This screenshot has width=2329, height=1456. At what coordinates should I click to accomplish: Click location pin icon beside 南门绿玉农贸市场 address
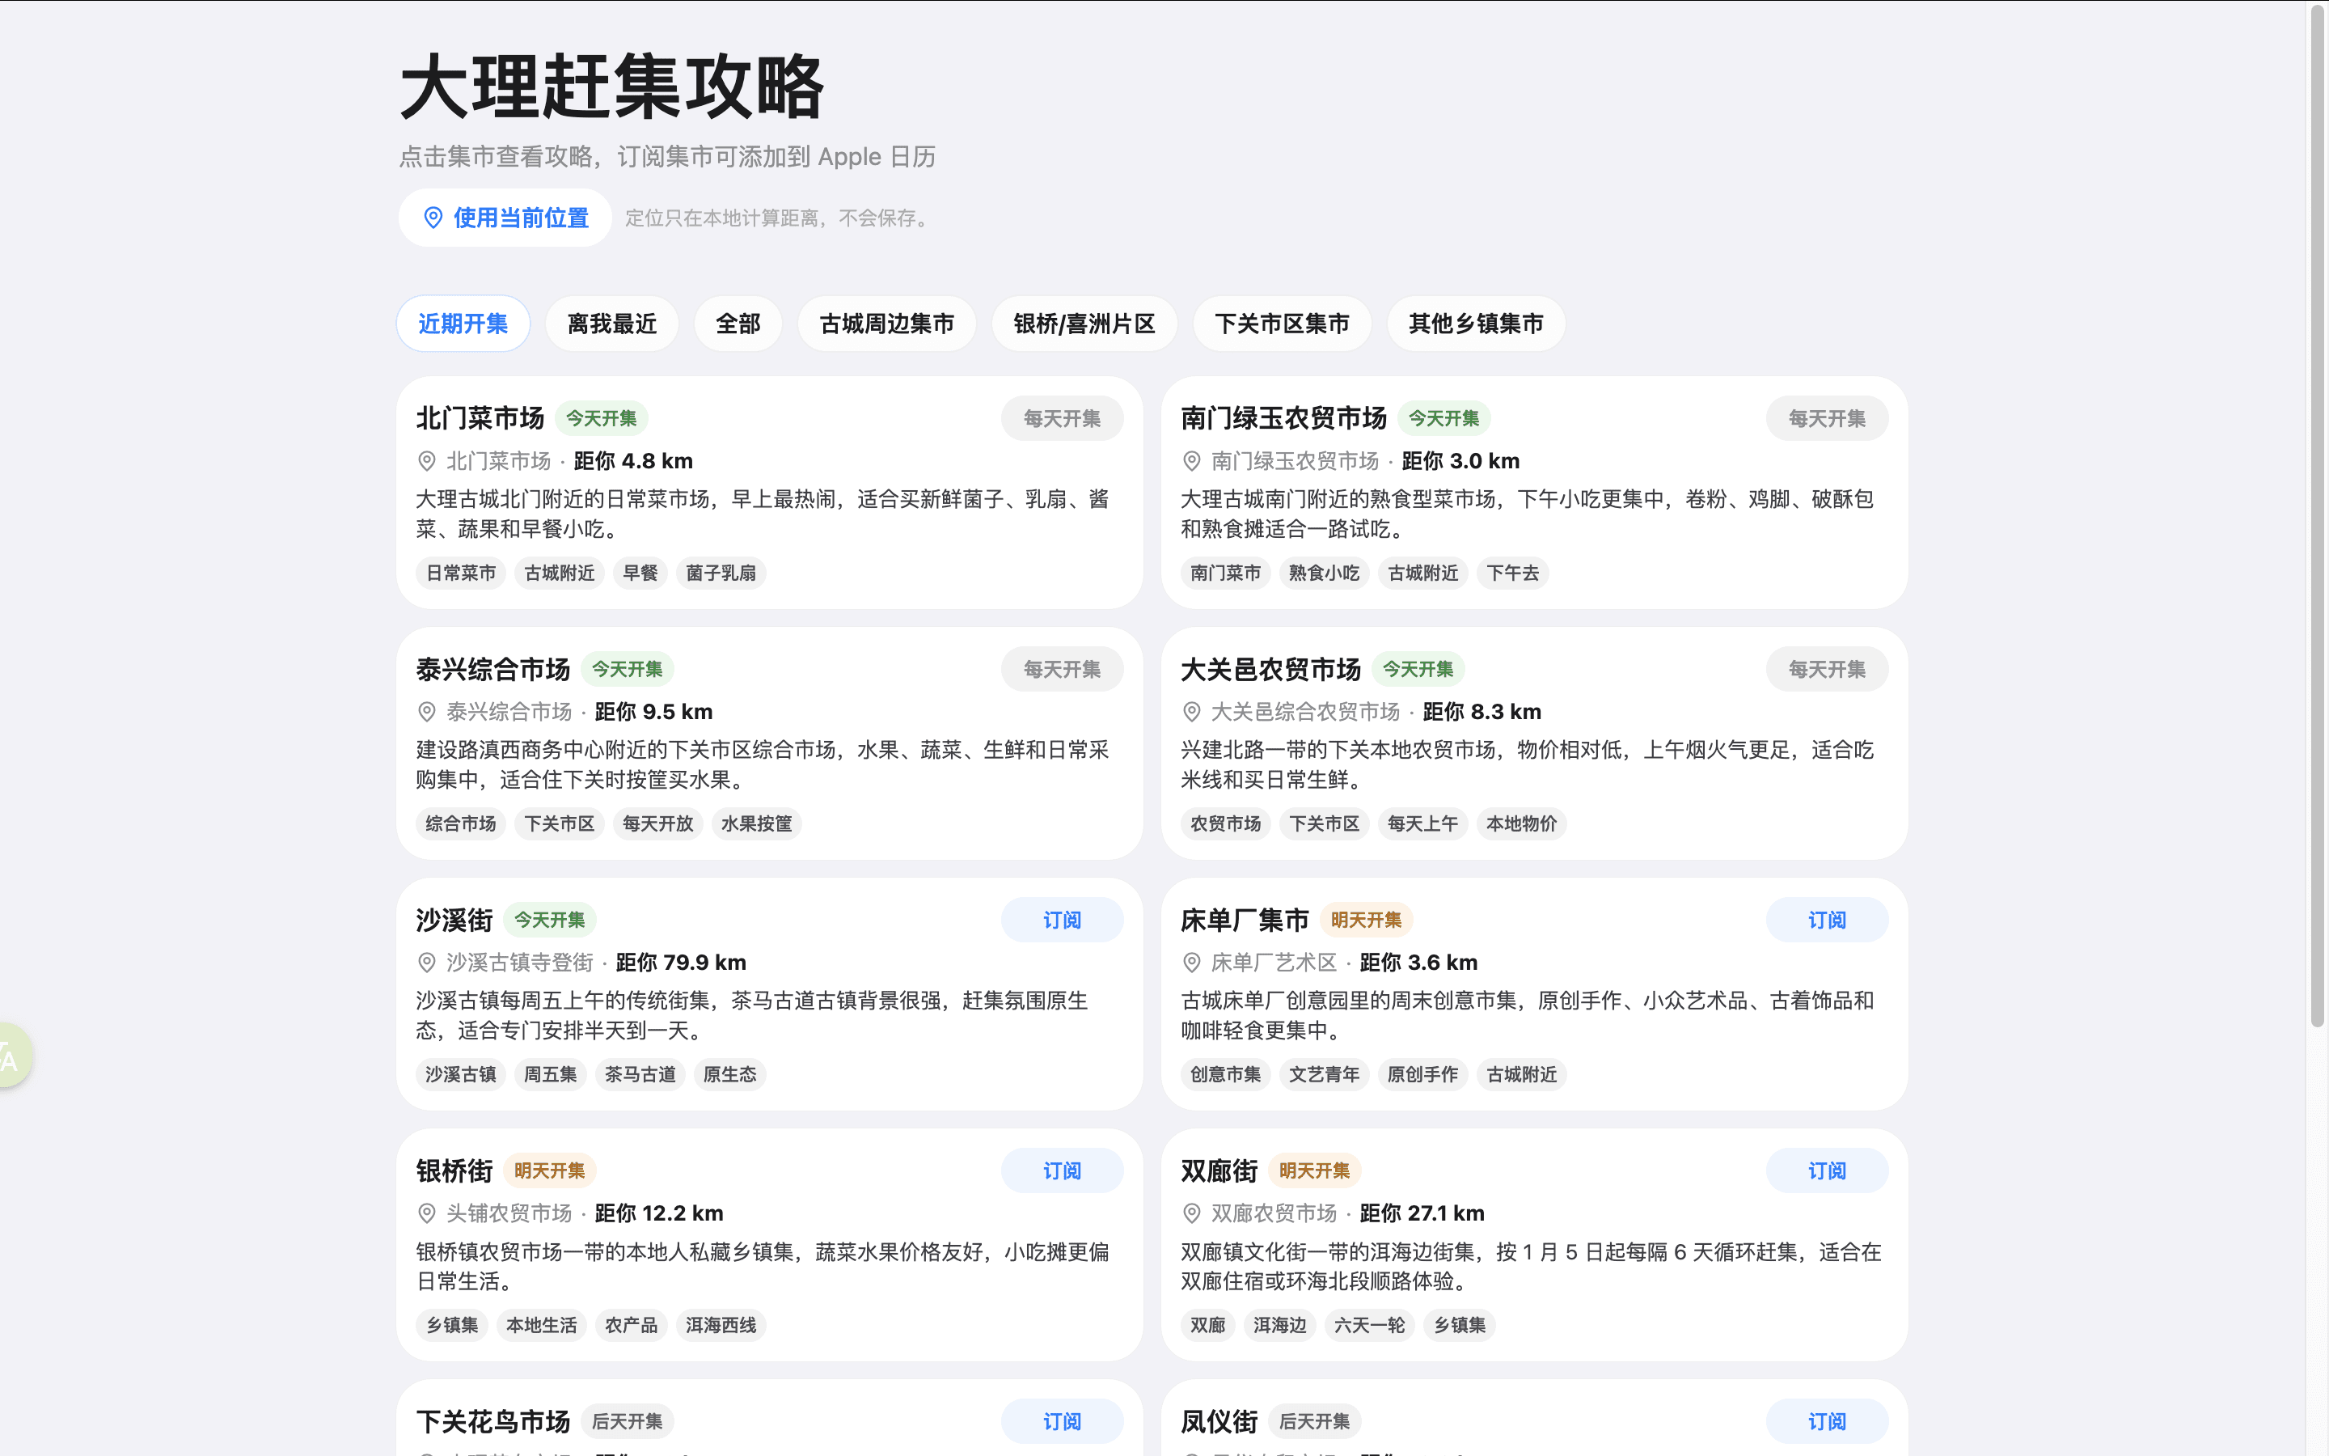pyautogui.click(x=1191, y=461)
